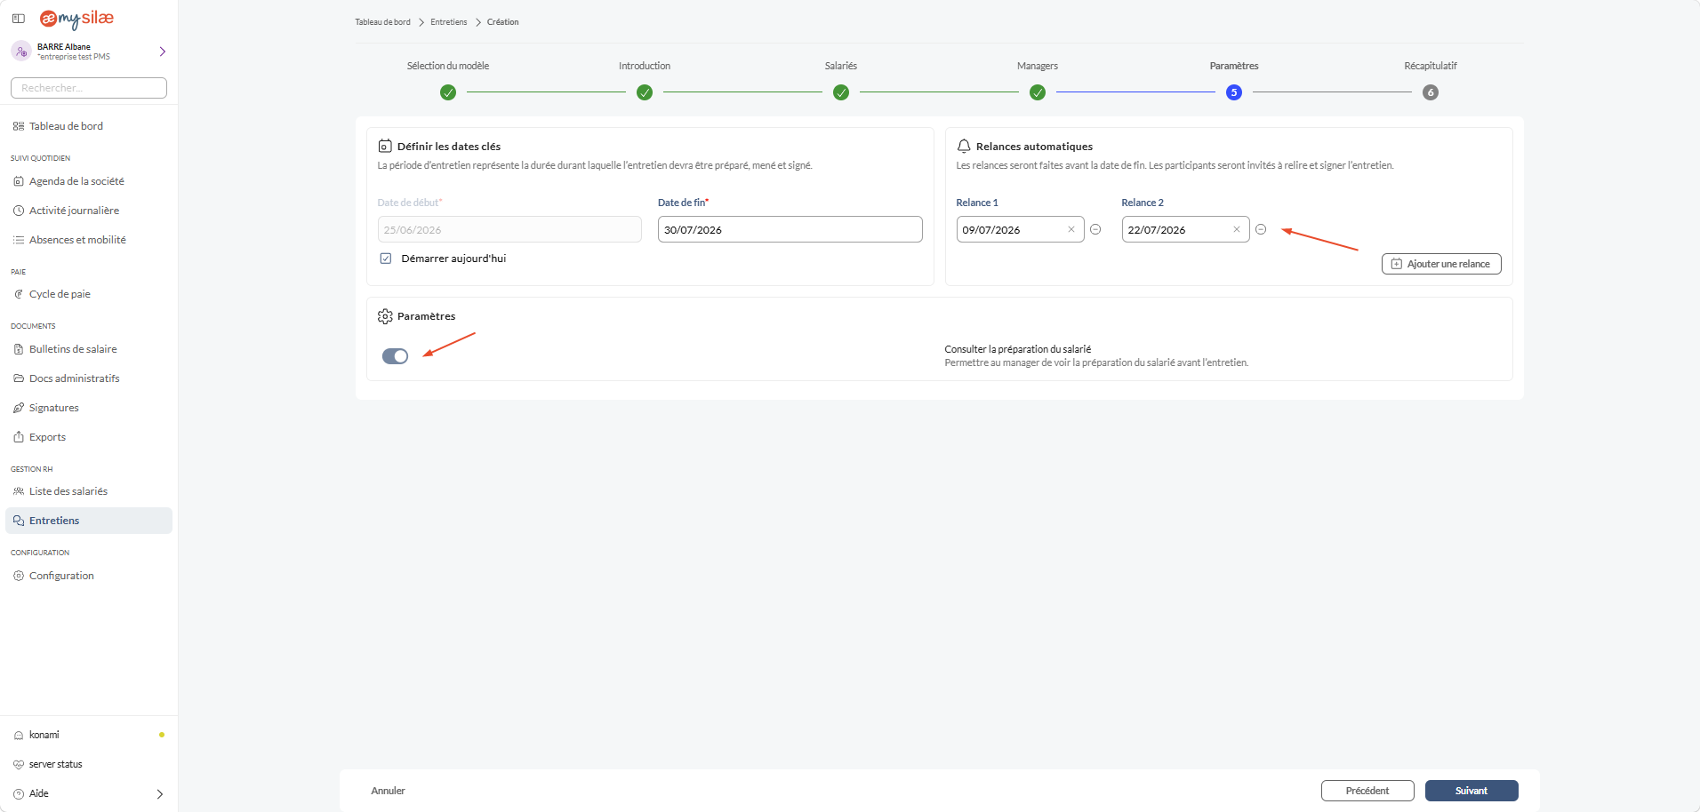1700x812 pixels.
Task: Uncheck Démarrer aujourd'hui checkbox
Action: coord(386,259)
